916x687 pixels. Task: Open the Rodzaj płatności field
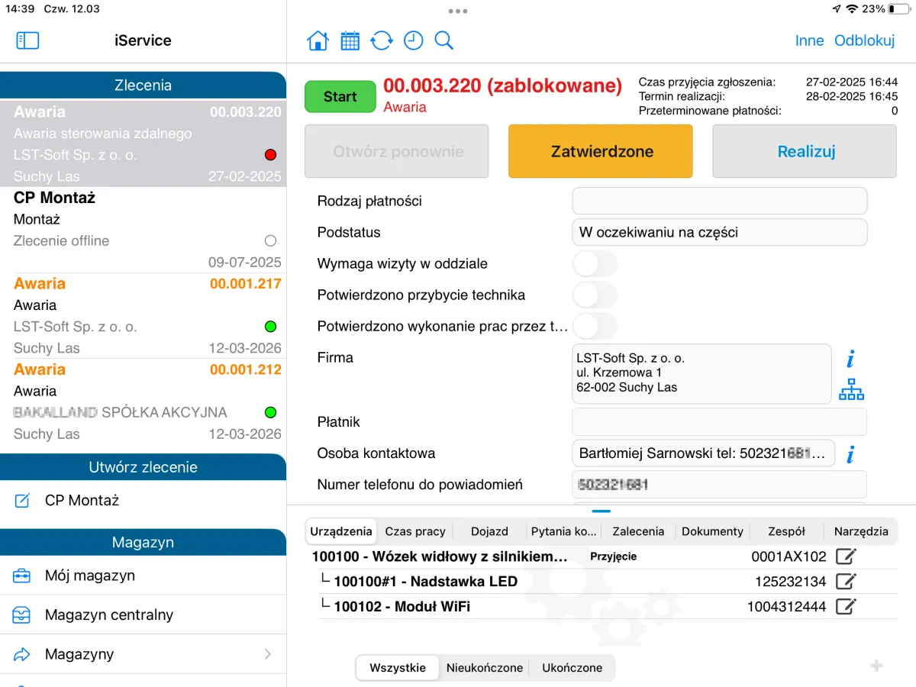pyautogui.click(x=719, y=202)
